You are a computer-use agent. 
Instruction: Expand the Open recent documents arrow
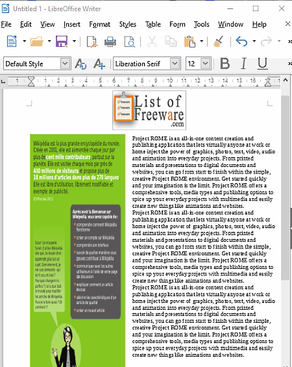49,42
